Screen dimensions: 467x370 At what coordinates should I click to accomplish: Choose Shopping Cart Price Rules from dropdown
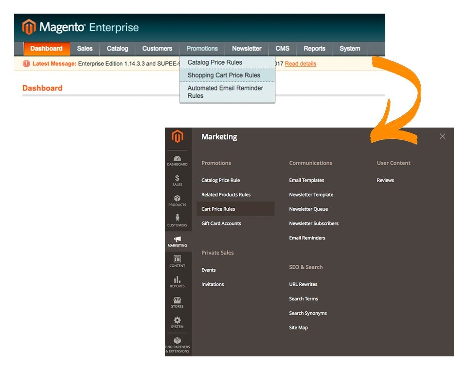click(x=227, y=75)
